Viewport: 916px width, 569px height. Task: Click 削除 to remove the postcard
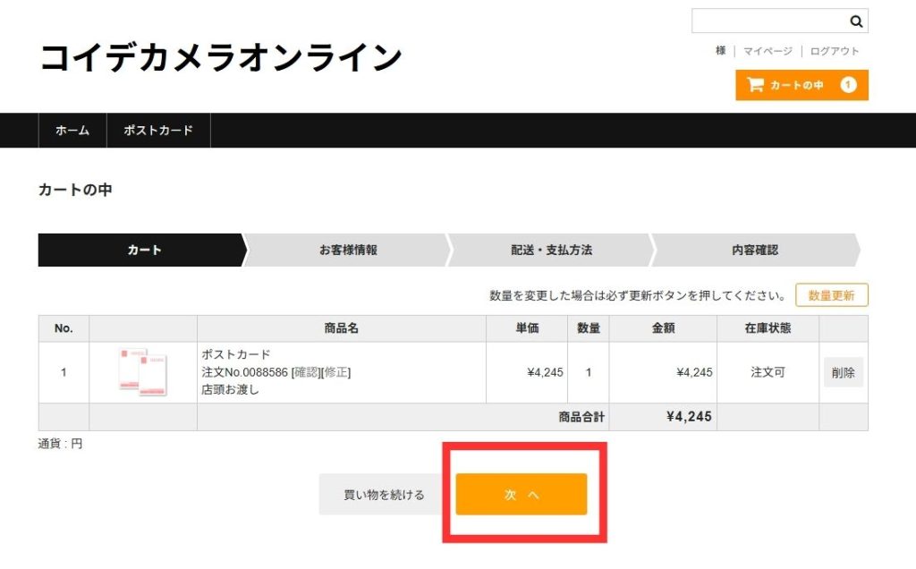click(x=844, y=372)
